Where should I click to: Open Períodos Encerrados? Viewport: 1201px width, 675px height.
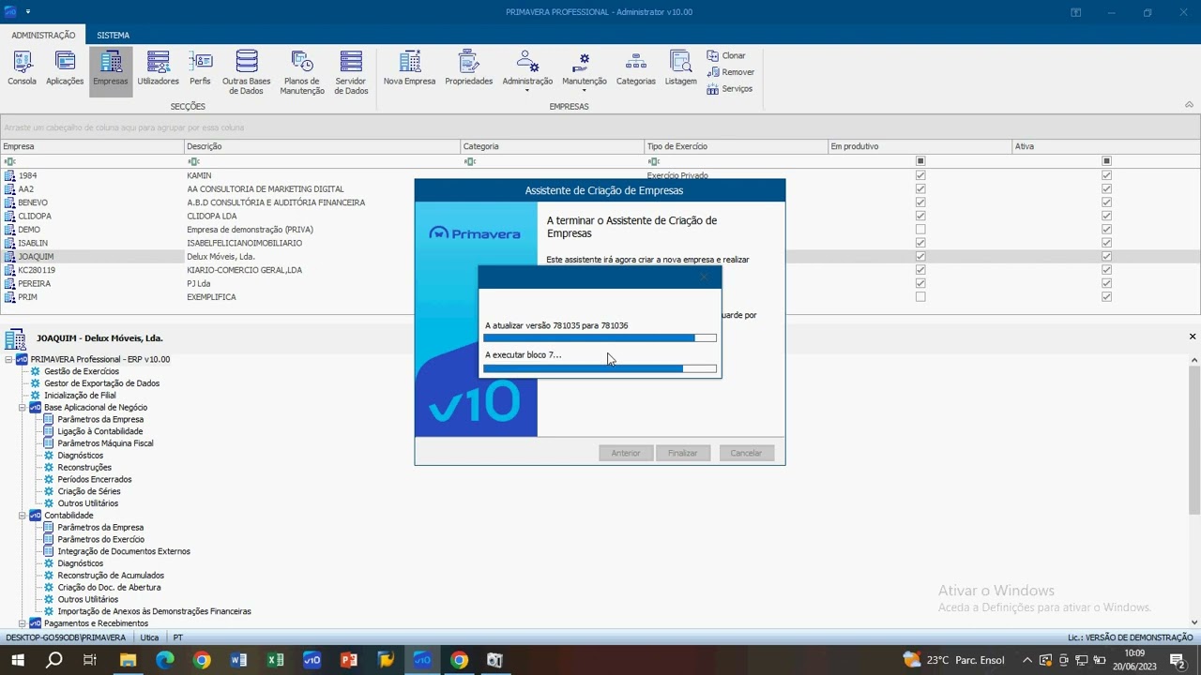[x=94, y=479]
